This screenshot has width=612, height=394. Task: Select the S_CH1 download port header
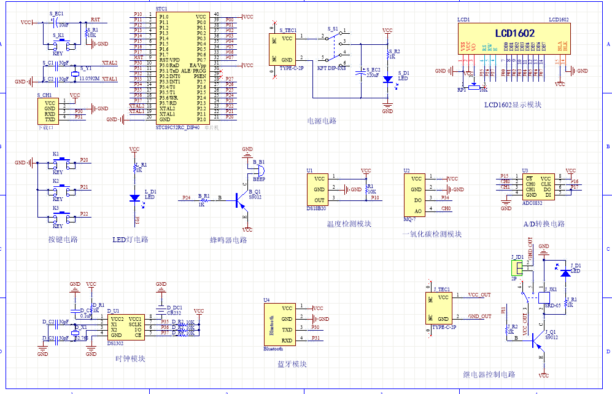tap(50, 111)
